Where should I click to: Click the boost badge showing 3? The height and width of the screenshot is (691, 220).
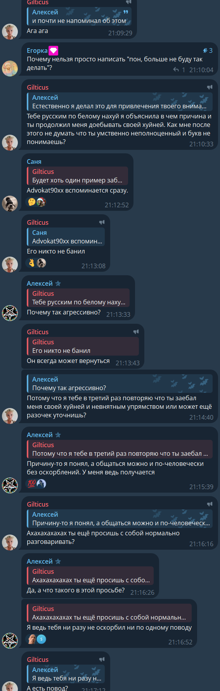[x=208, y=50]
